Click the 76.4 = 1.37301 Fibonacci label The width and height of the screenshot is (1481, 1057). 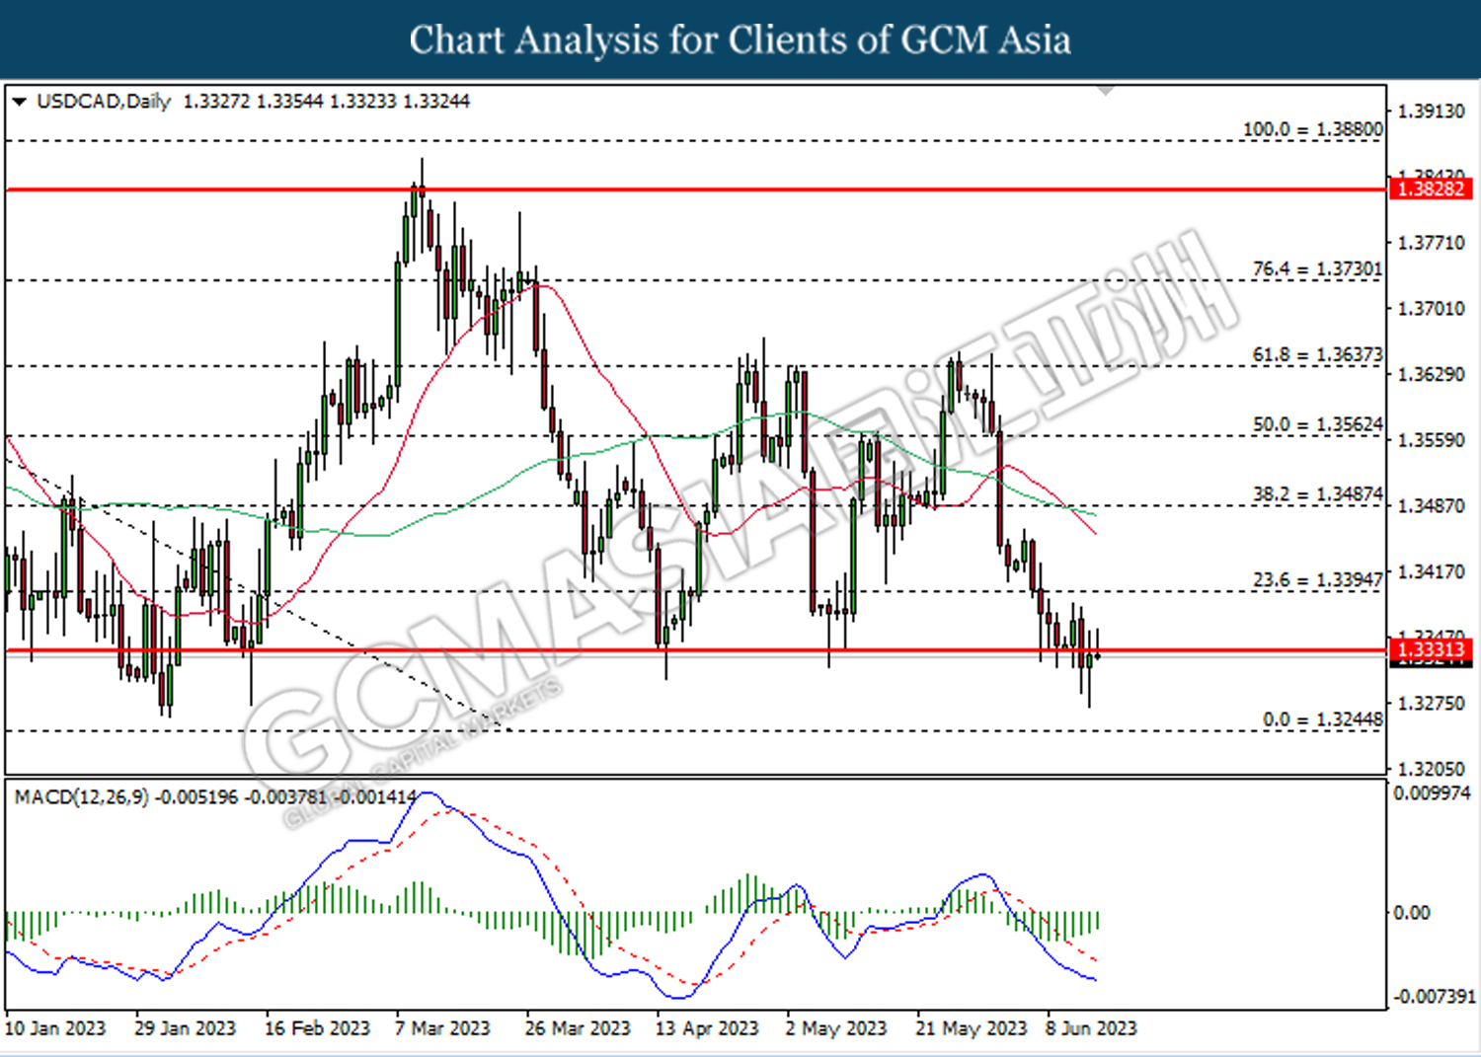pyautogui.click(x=1317, y=268)
